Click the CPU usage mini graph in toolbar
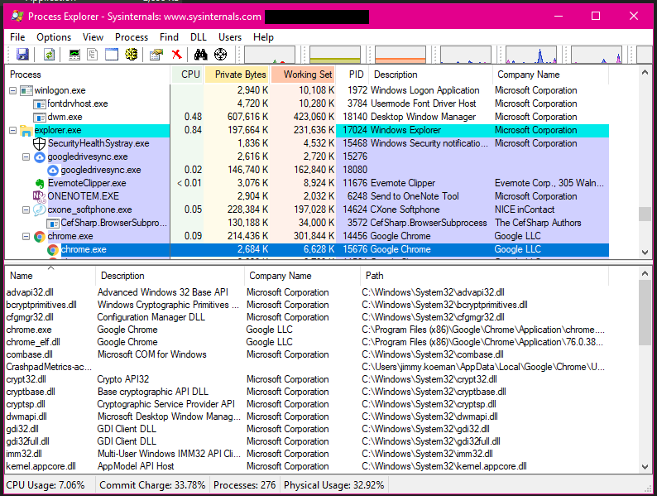The image size is (657, 496). 270,55
